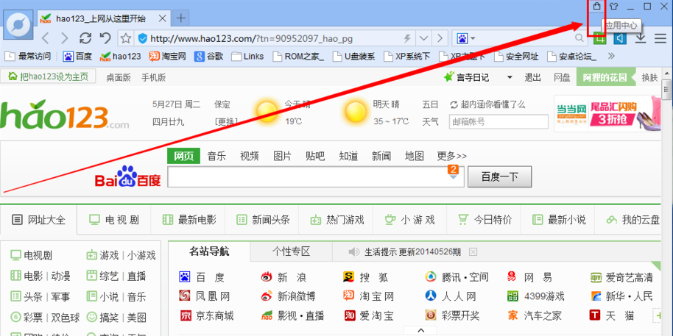673x336 pixels.
Task: Click the 百度一下 search button
Action: [x=500, y=177]
